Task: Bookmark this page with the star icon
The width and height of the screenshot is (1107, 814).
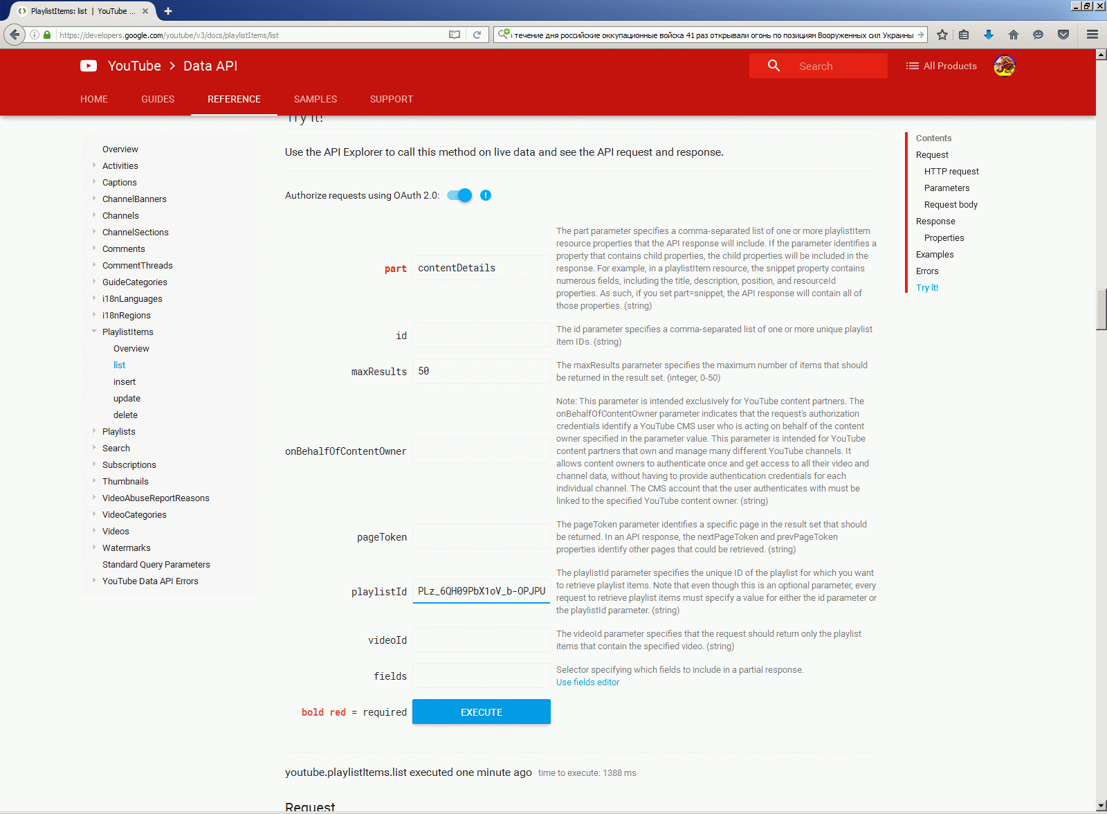Action: pyautogui.click(x=942, y=35)
